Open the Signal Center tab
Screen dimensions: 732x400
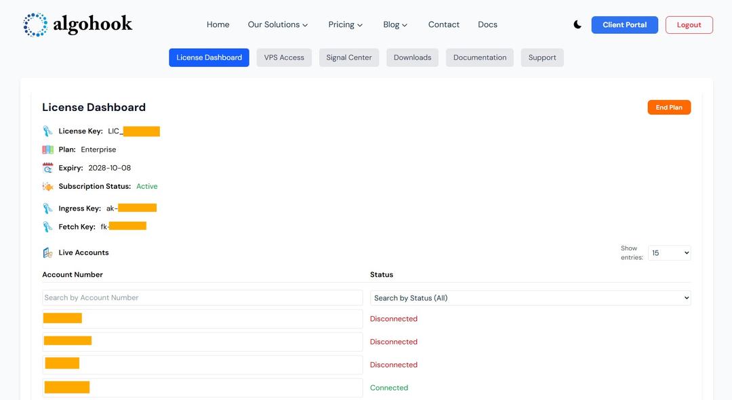pos(349,58)
